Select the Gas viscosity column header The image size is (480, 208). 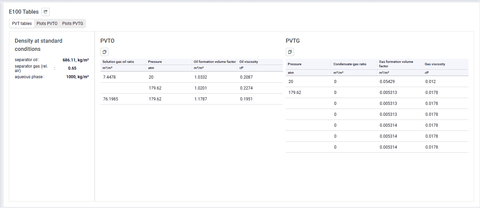[435, 64]
